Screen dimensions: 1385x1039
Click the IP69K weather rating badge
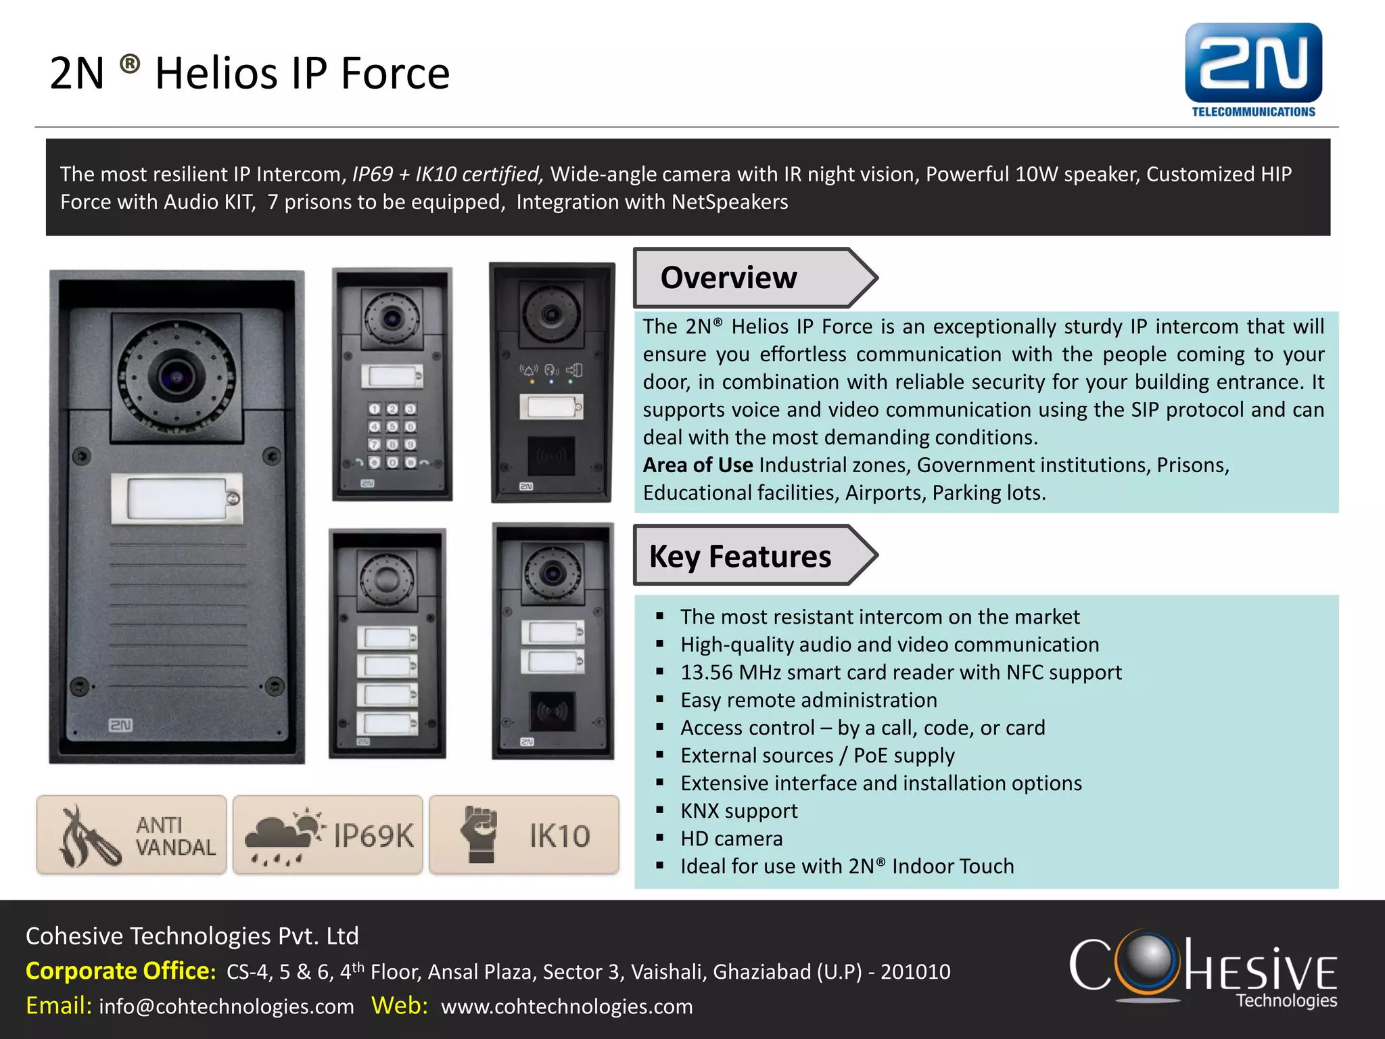coord(328,835)
